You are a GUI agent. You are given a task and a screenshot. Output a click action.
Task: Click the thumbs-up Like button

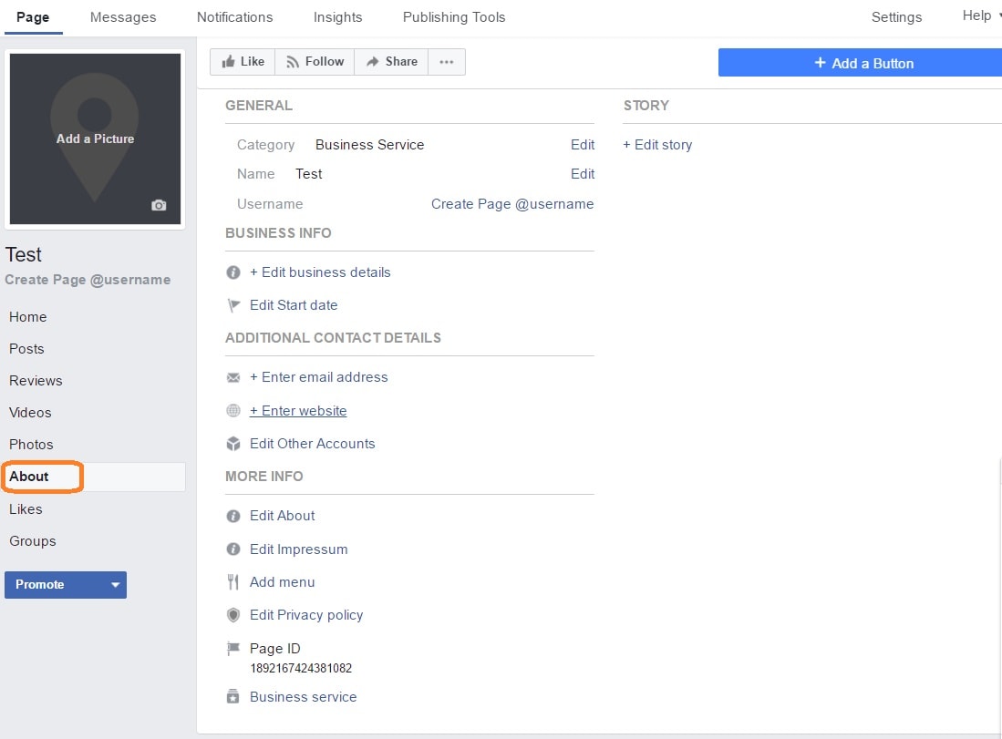click(x=243, y=62)
